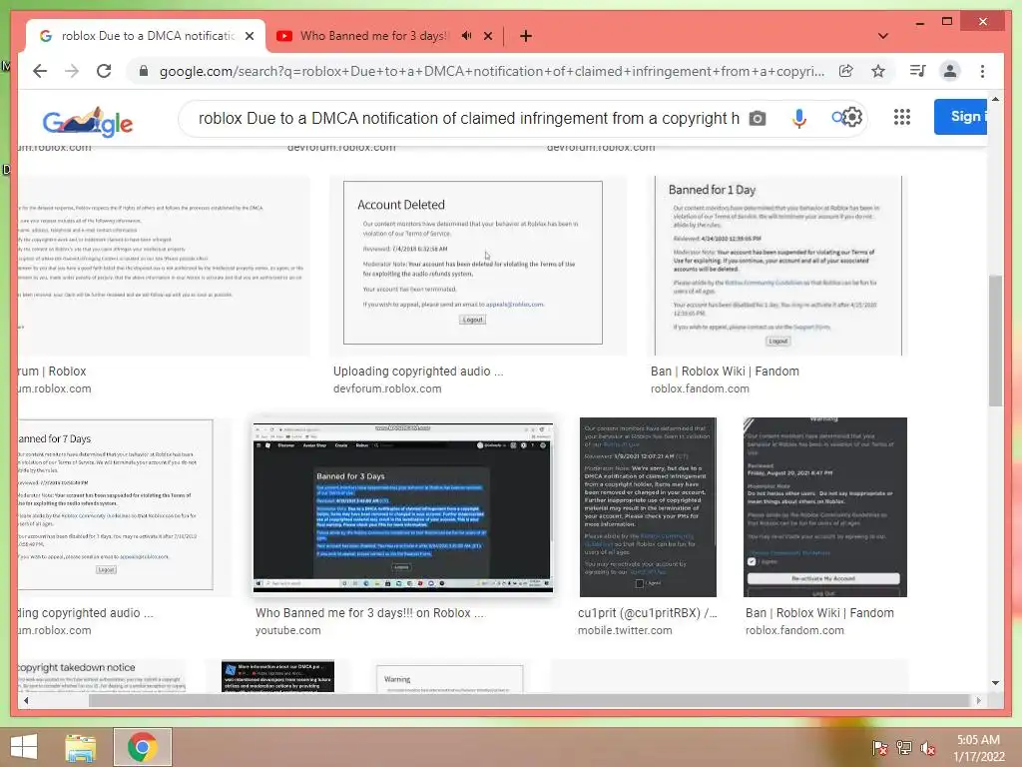
Task: Click into the Google search query field
Action: [469, 119]
